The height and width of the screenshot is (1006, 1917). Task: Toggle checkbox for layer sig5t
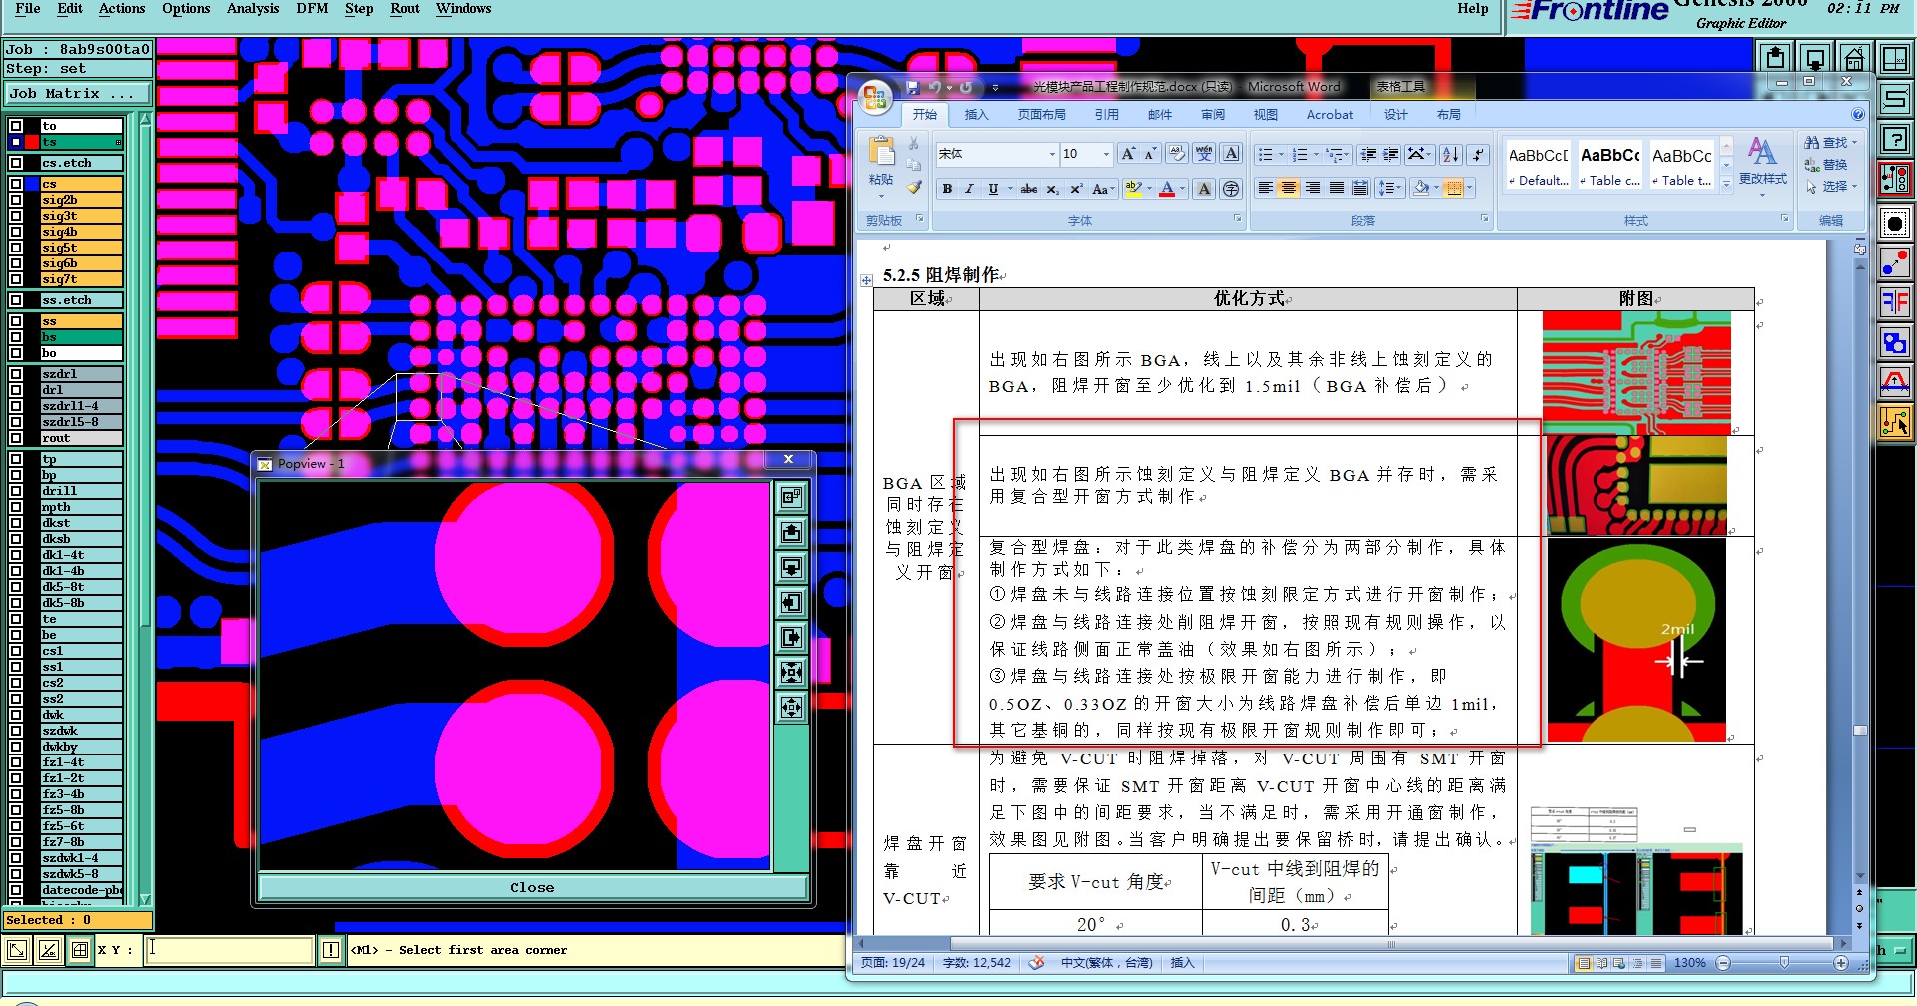(x=16, y=248)
